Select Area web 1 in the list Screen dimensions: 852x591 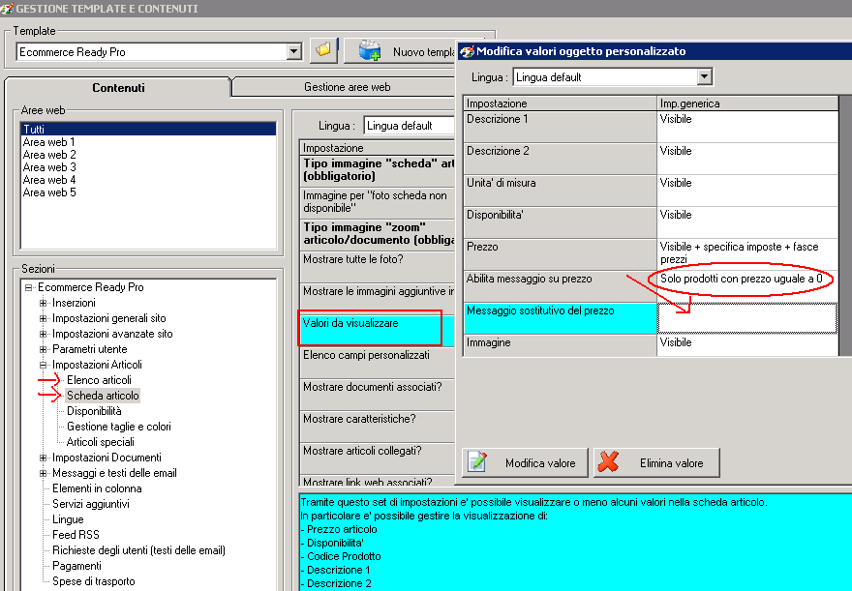coord(49,142)
